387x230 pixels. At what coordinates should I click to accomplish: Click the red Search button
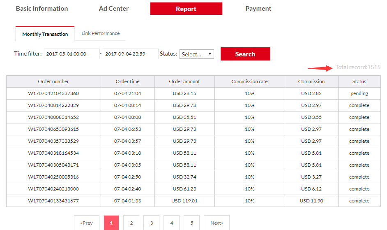point(245,54)
